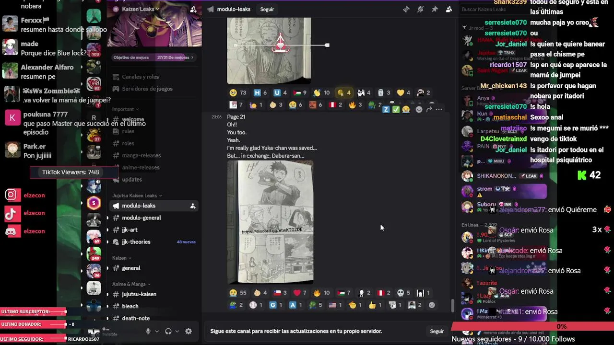The image size is (614, 345).
Task: Click forward arrow in message hover toolbar
Action: point(429,109)
